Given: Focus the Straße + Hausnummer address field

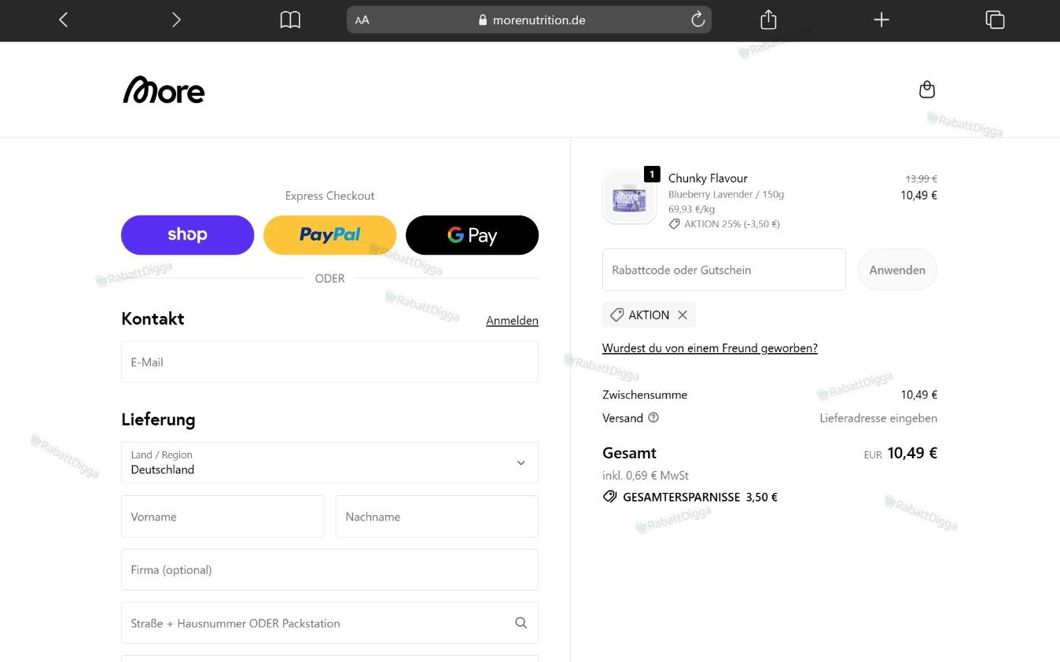Looking at the screenshot, I should tap(329, 623).
